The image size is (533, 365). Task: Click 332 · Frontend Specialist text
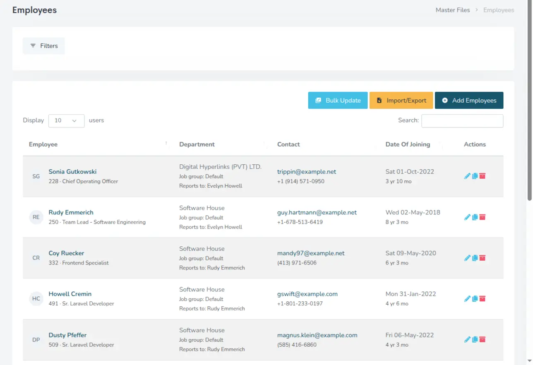pos(79,263)
